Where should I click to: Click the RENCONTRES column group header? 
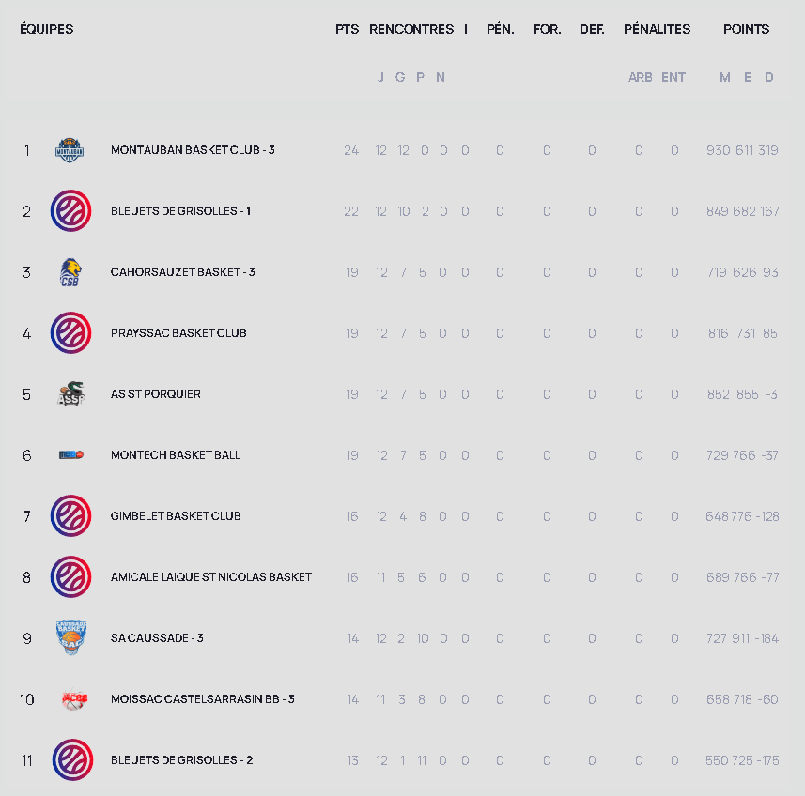pyautogui.click(x=411, y=29)
